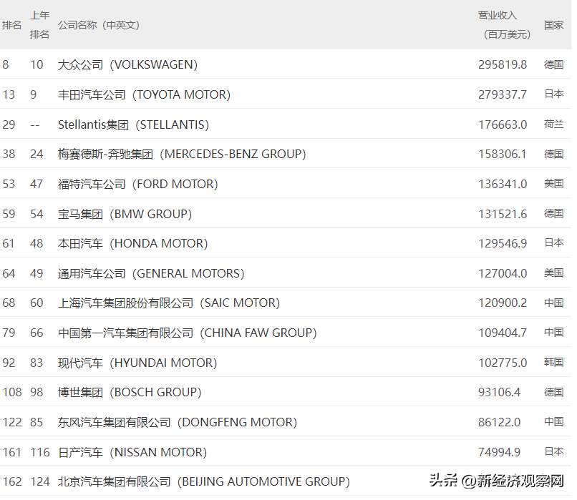Click FAW revenue value 109404.7

click(x=503, y=333)
